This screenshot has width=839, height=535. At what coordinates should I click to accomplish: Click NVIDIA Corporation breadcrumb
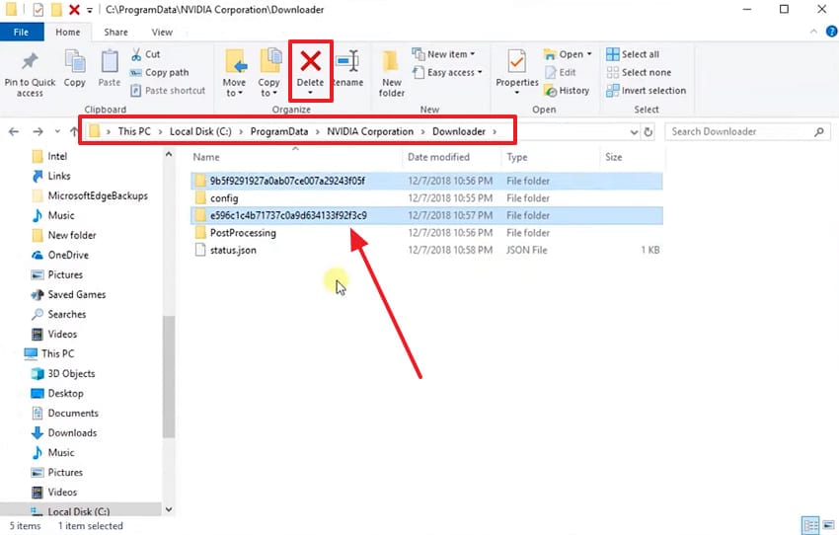(370, 131)
